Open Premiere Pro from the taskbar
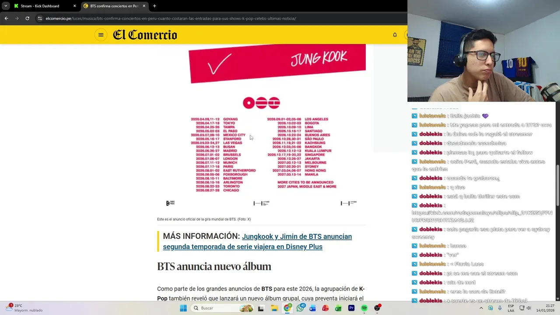The height and width of the screenshot is (315, 560). point(351,308)
